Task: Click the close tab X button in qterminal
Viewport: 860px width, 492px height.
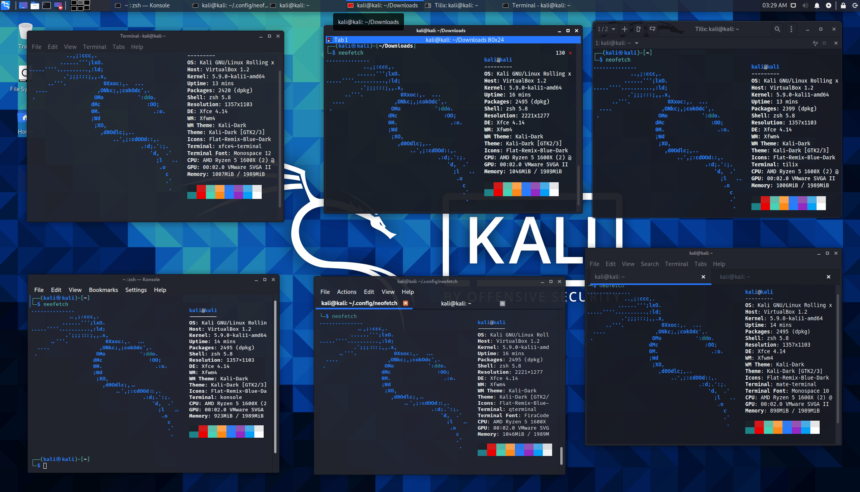Action: coord(406,303)
